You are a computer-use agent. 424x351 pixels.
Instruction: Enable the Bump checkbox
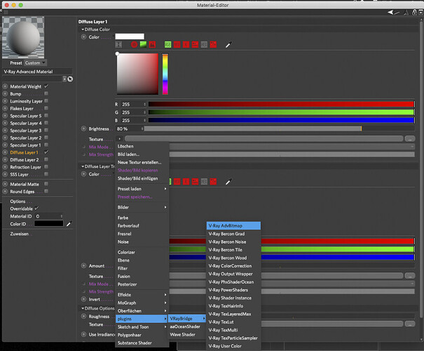click(46, 93)
